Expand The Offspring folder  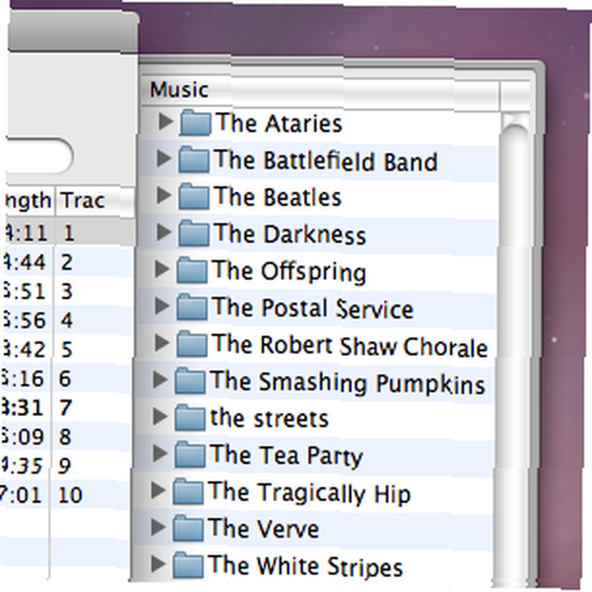[162, 269]
